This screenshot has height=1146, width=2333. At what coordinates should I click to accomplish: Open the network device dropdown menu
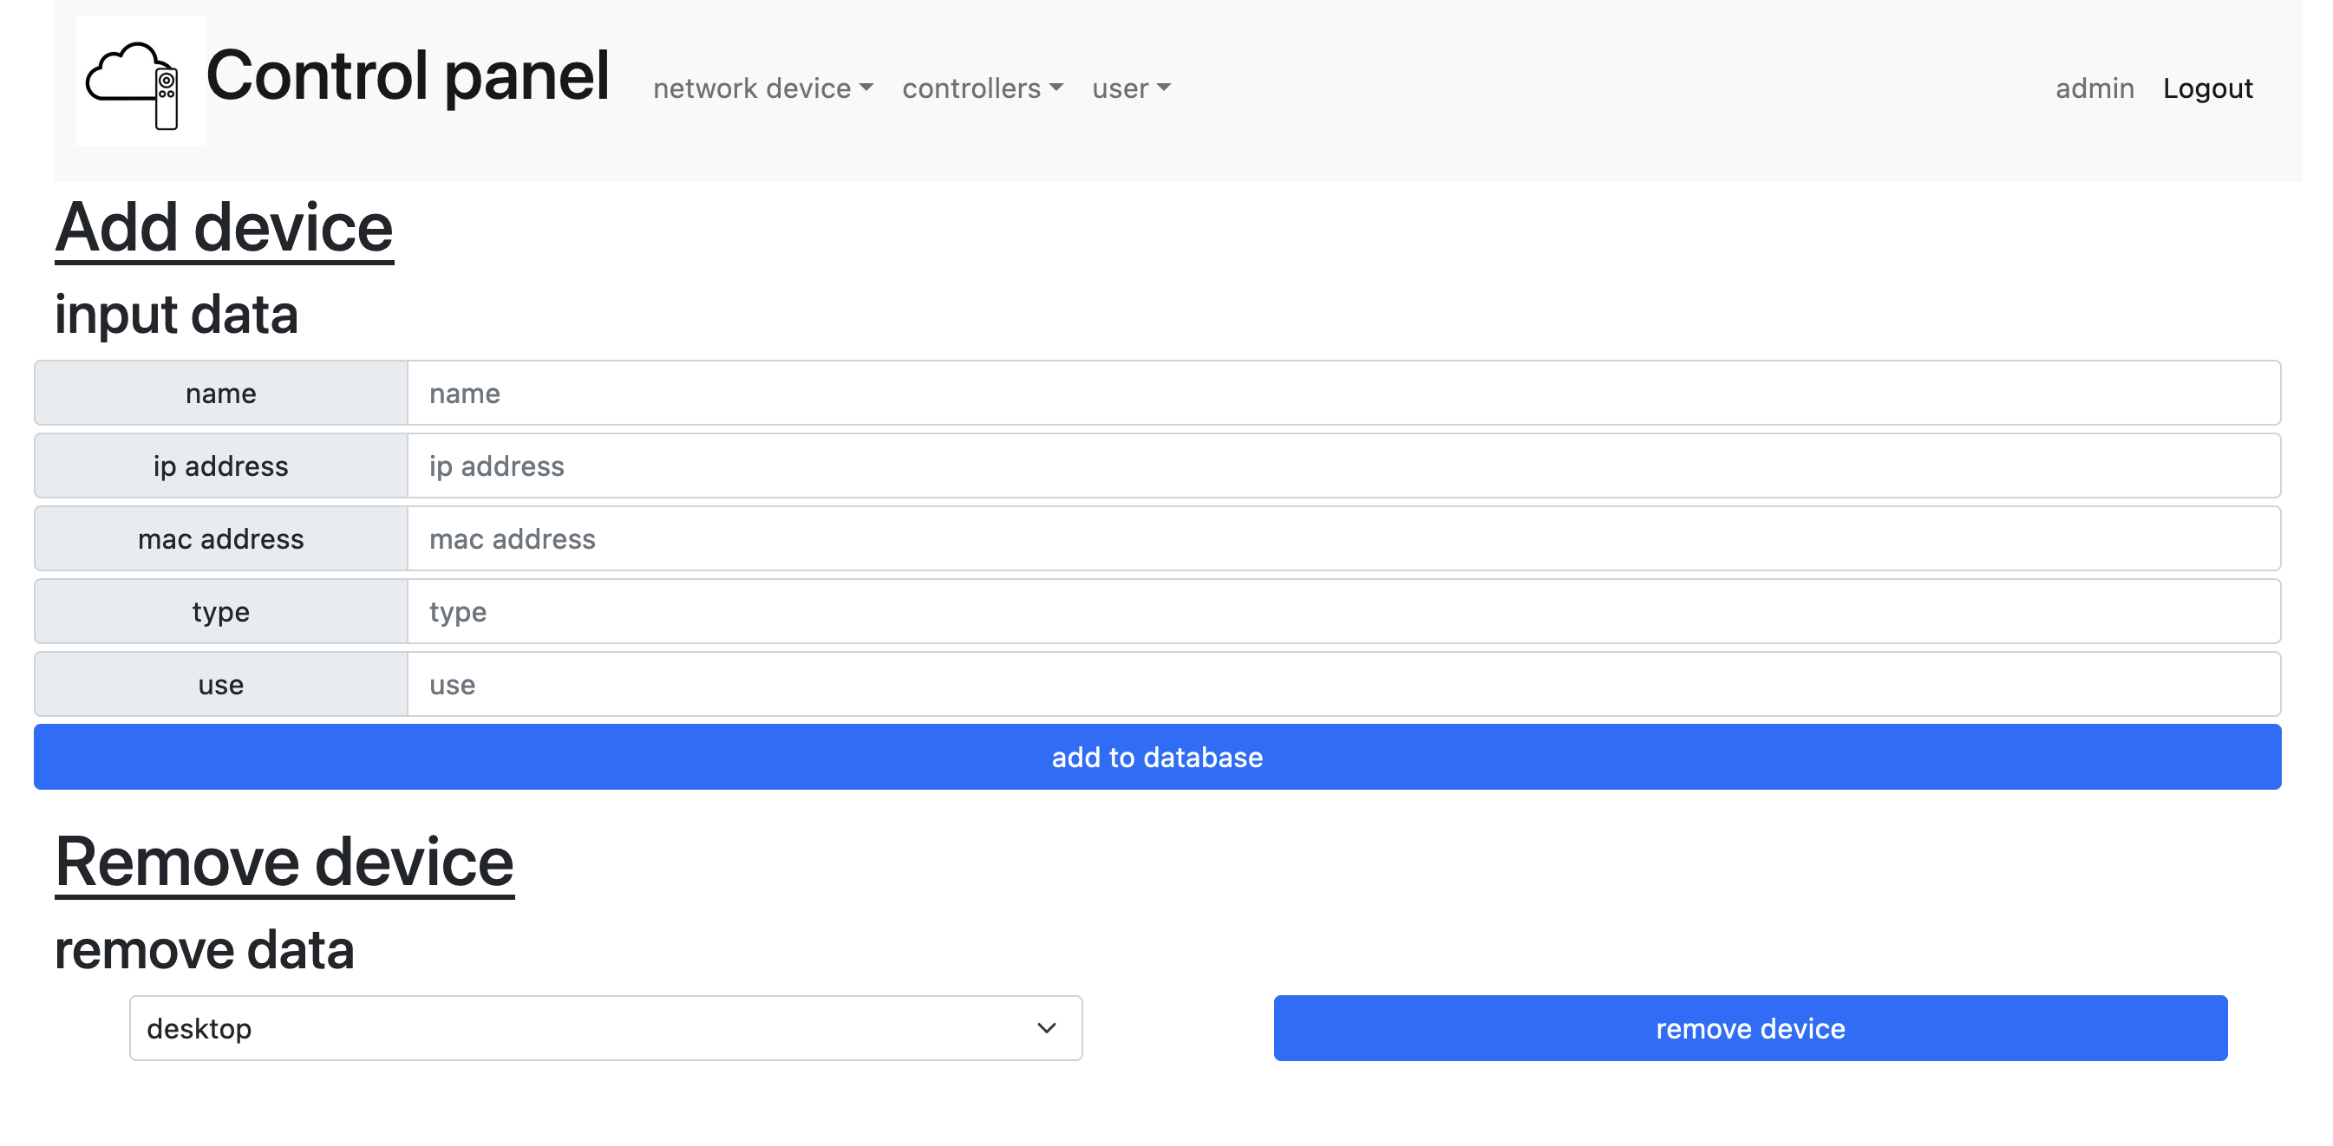(x=762, y=88)
